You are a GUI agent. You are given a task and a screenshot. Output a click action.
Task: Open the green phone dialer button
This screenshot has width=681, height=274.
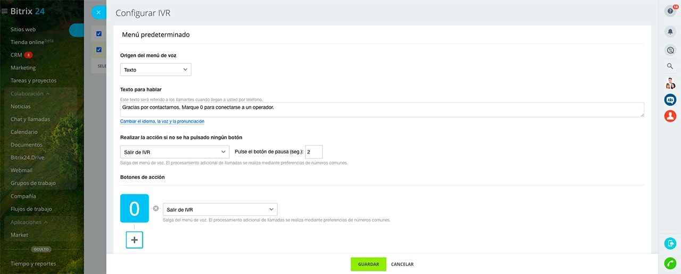click(670, 263)
